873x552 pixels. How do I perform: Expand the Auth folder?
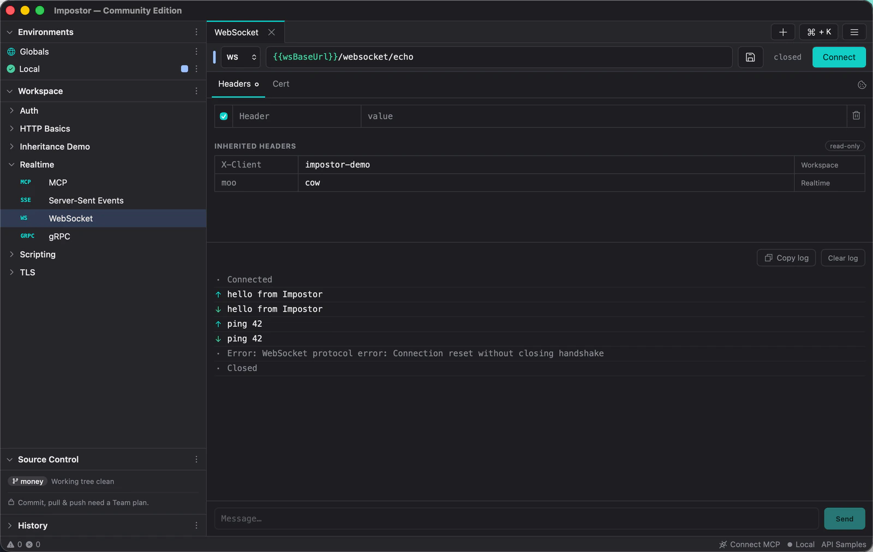pyautogui.click(x=11, y=111)
